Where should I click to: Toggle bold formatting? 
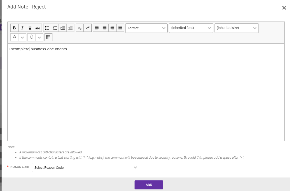(14, 28)
